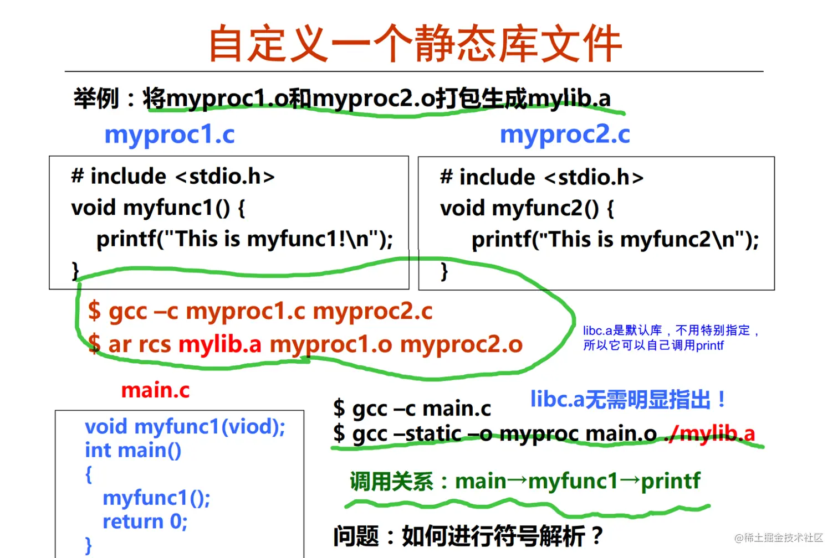The height and width of the screenshot is (558, 838).
Task: Click the slide title 自定义一个静态库文件
Action: click(x=415, y=44)
